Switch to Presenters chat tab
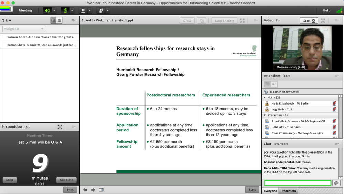Viewport: 344px width, 194px height. pos(288,191)
